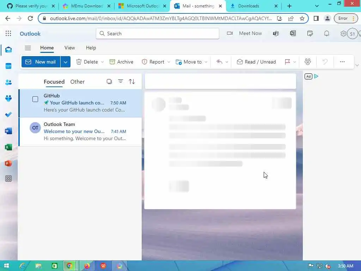
Task: Open the Outlook app launcher grid
Action: [x=8, y=34]
